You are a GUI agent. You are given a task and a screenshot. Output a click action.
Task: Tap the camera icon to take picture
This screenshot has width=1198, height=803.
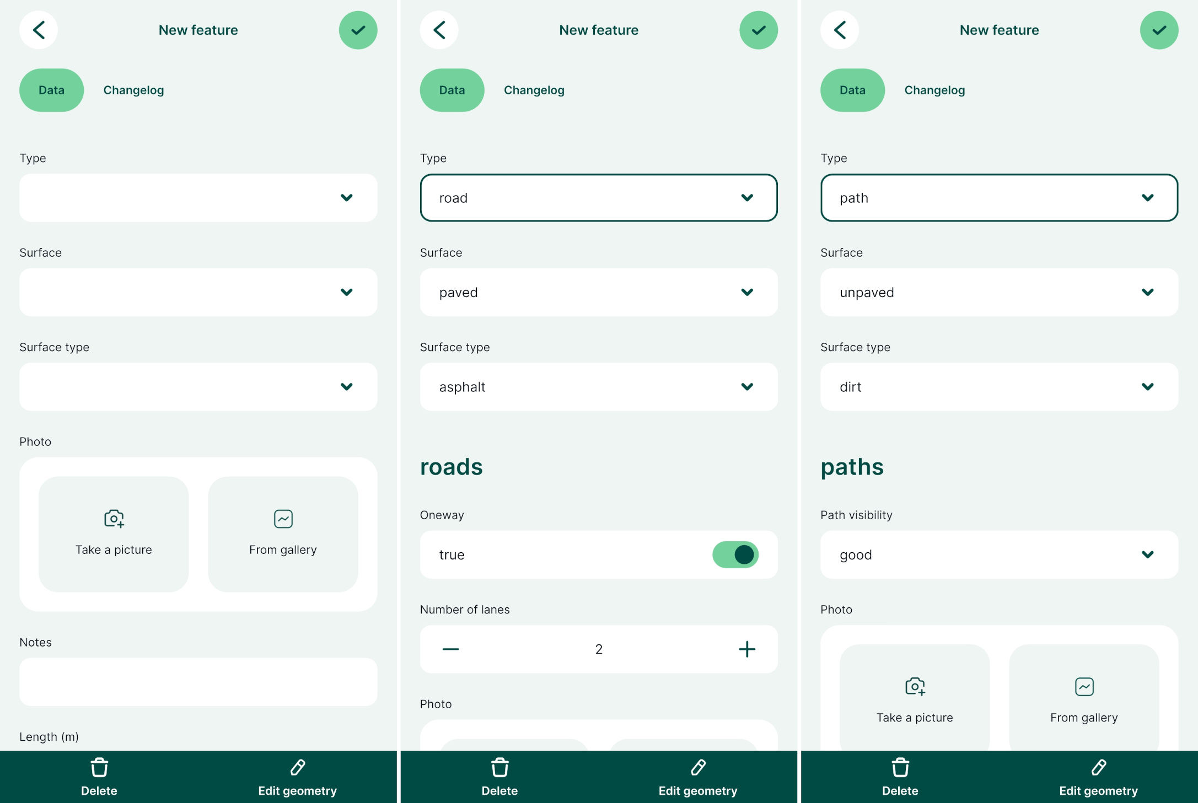[x=114, y=517]
